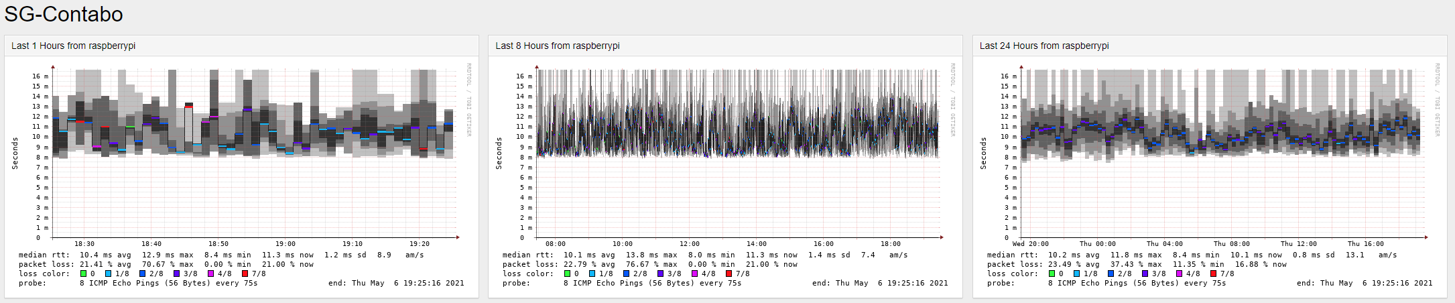Click blue 2/8 loss swatch in 1 Hours graph
The height and width of the screenshot is (303, 1455).
click(x=142, y=274)
